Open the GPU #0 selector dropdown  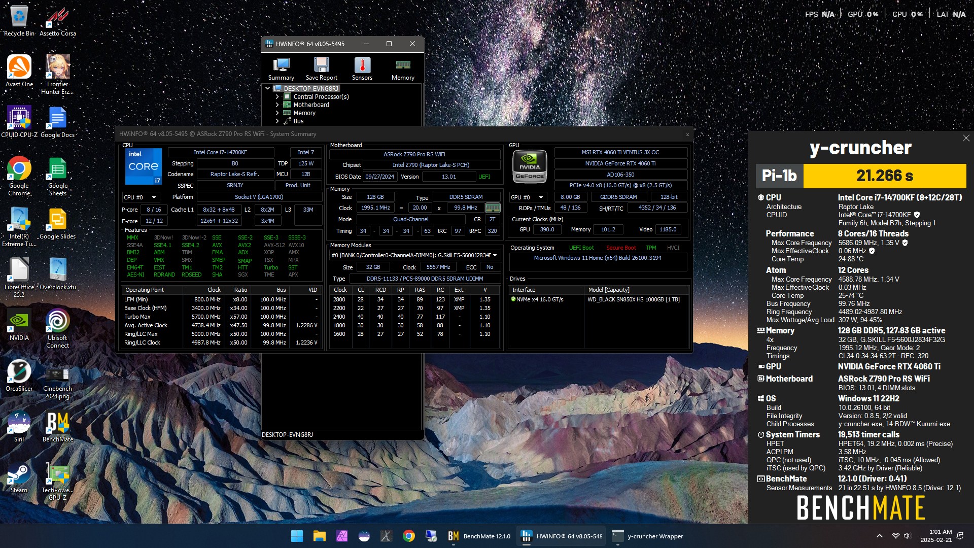pyautogui.click(x=528, y=197)
